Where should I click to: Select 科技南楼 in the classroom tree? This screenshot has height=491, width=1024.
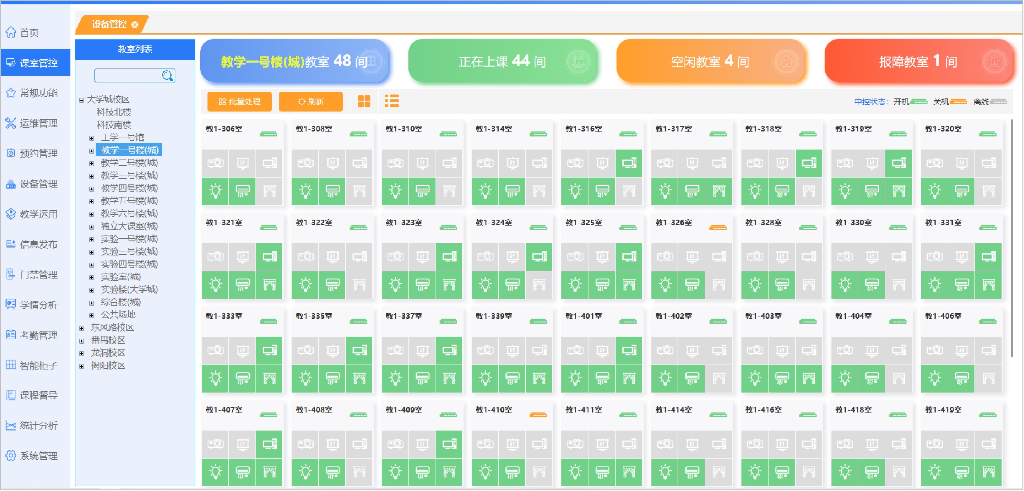coord(114,124)
